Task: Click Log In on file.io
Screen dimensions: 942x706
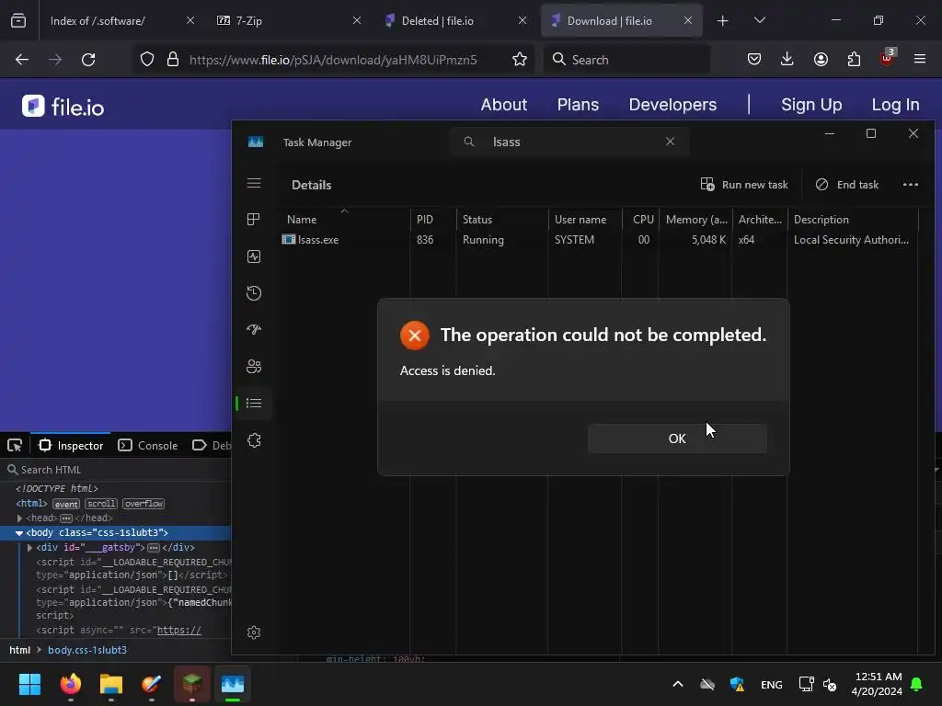Action: pyautogui.click(x=895, y=105)
